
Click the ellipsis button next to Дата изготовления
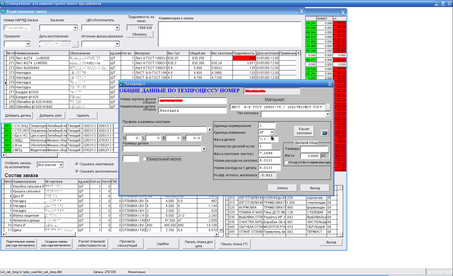[x=75, y=44]
